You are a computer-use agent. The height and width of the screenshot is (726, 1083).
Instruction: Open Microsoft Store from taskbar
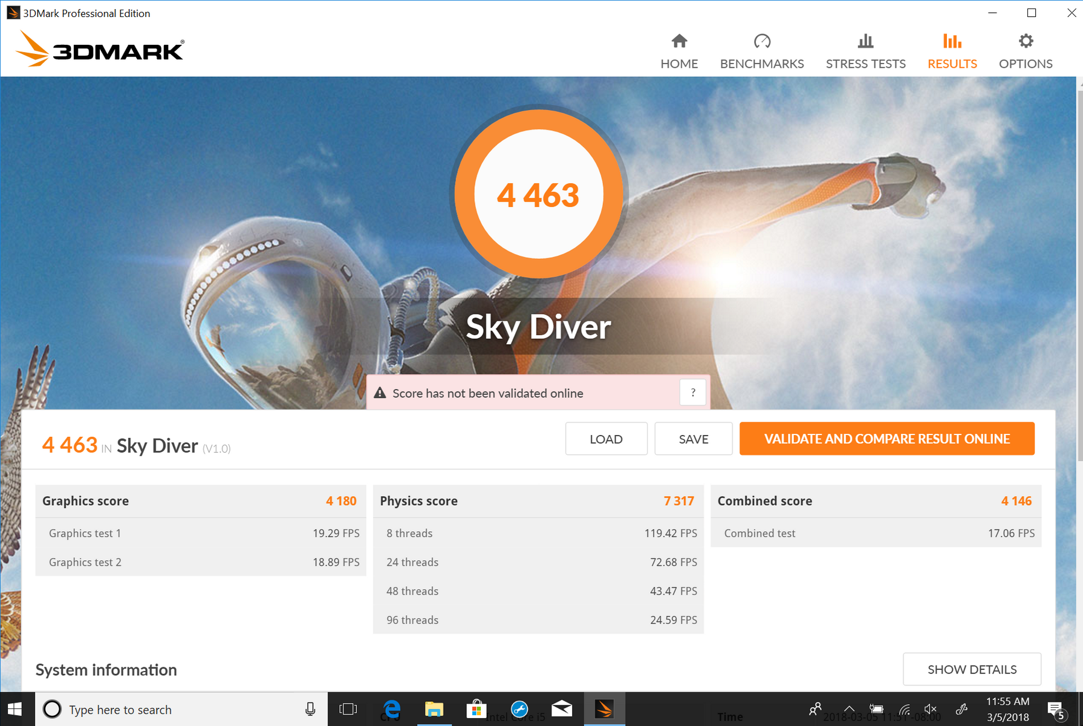476,709
